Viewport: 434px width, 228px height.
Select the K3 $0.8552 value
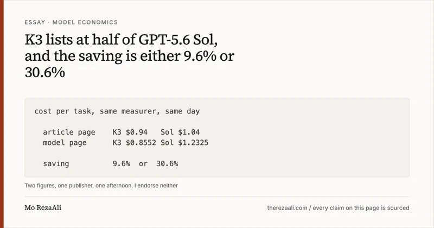(134, 143)
